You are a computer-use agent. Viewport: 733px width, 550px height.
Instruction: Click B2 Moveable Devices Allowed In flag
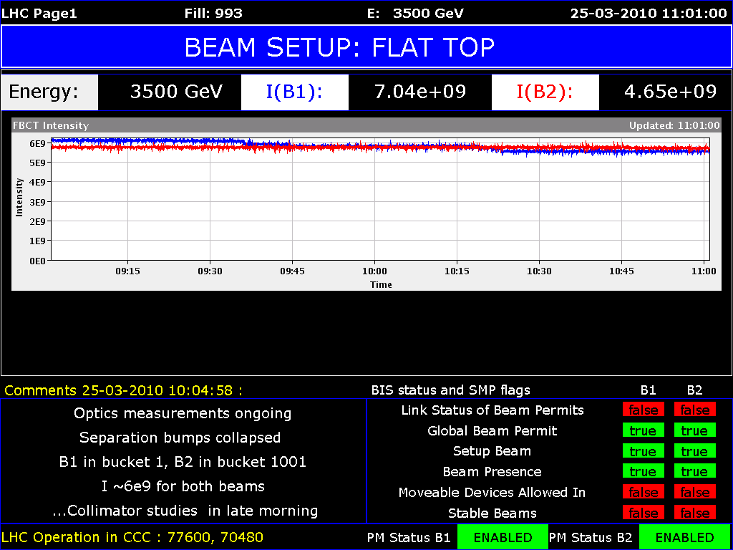tap(694, 493)
